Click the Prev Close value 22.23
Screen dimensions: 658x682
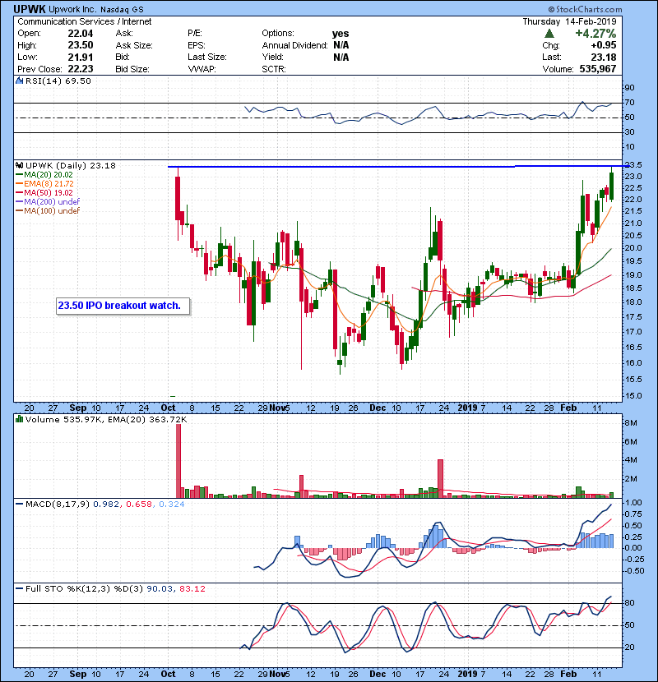click(81, 69)
